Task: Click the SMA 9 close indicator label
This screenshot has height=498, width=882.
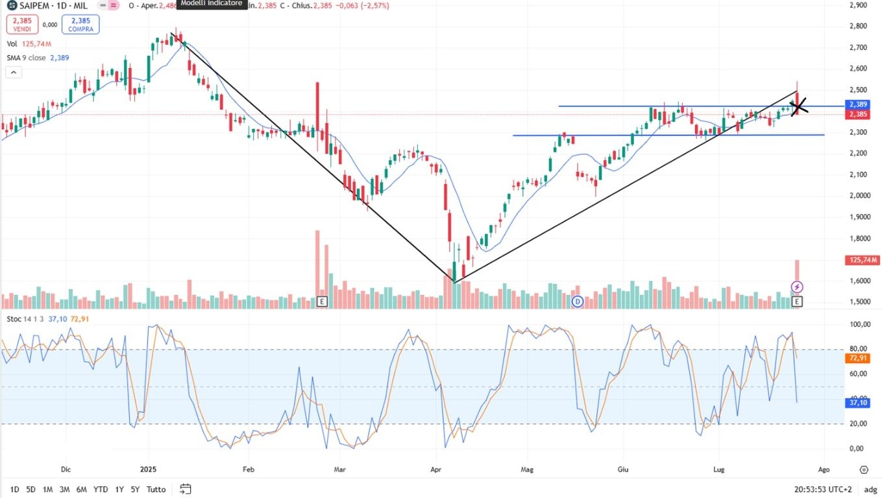Action: (x=26, y=58)
